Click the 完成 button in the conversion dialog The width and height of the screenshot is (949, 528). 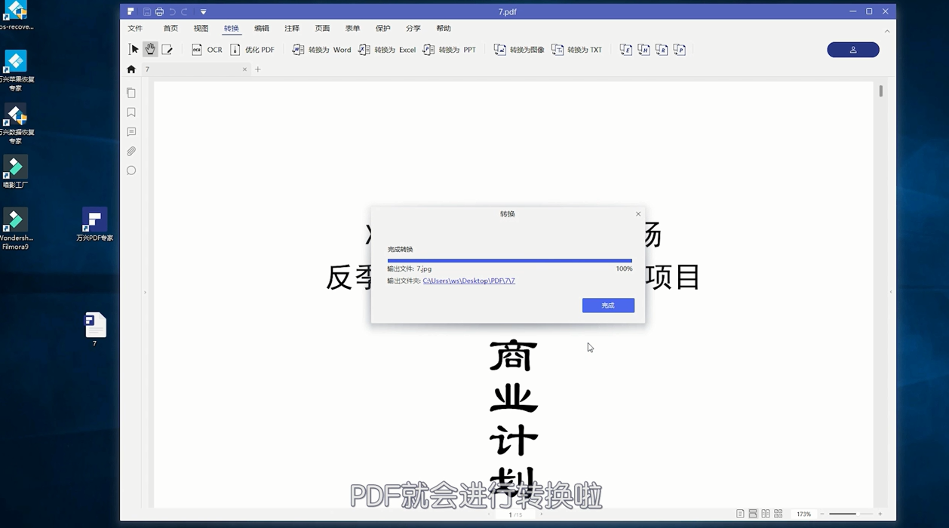click(x=608, y=305)
